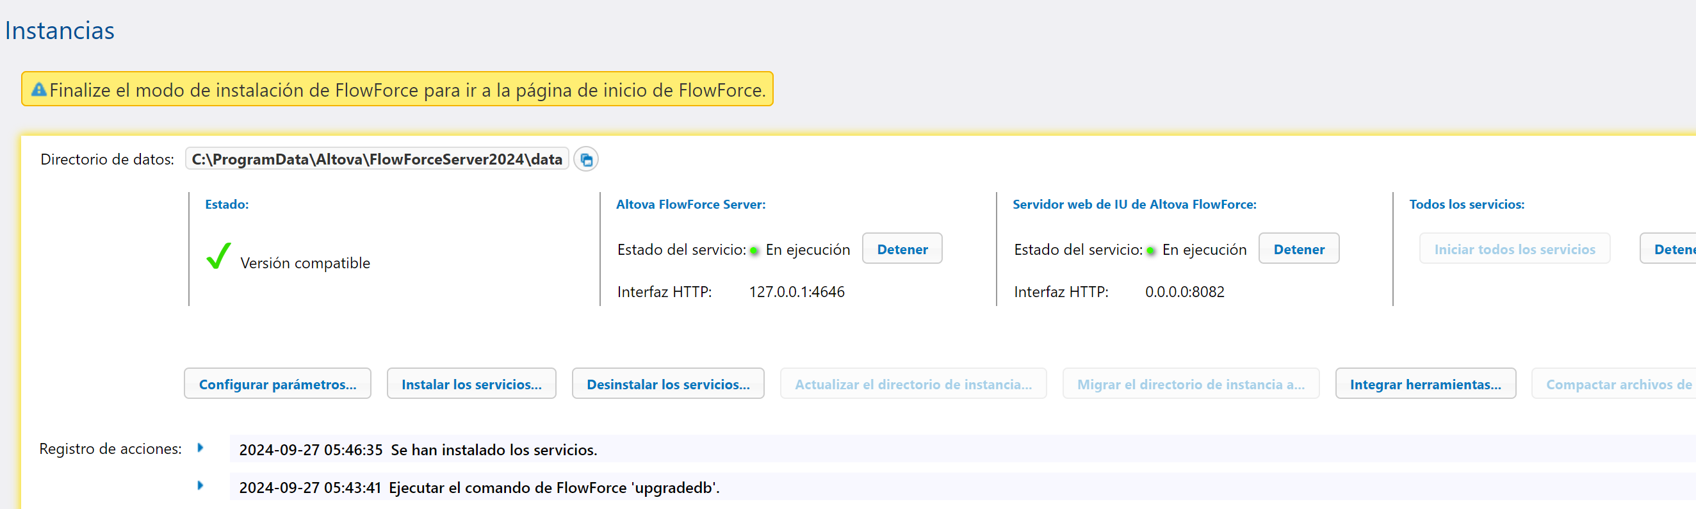The width and height of the screenshot is (1696, 509).
Task: Click Migrar el directorio de instancia button
Action: coord(1190,384)
